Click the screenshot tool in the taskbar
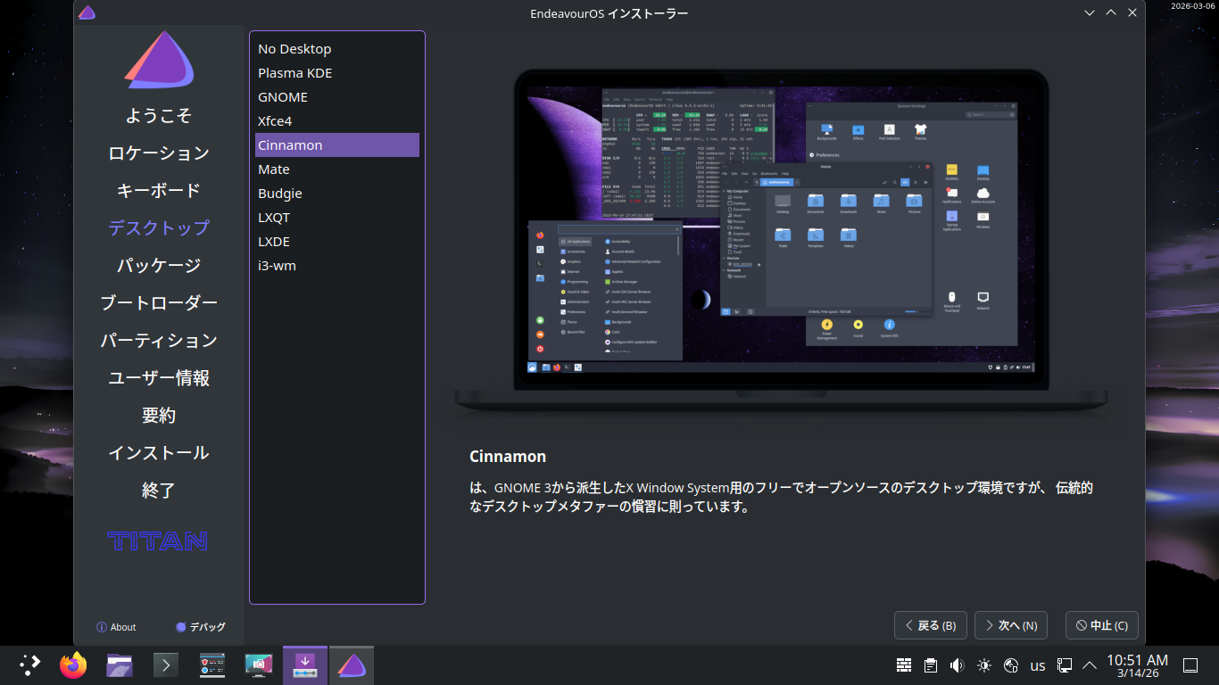The width and height of the screenshot is (1219, 685). coord(259,665)
